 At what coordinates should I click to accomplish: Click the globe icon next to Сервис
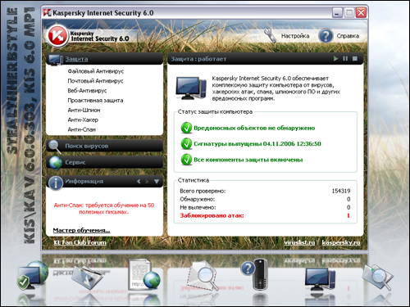point(56,163)
